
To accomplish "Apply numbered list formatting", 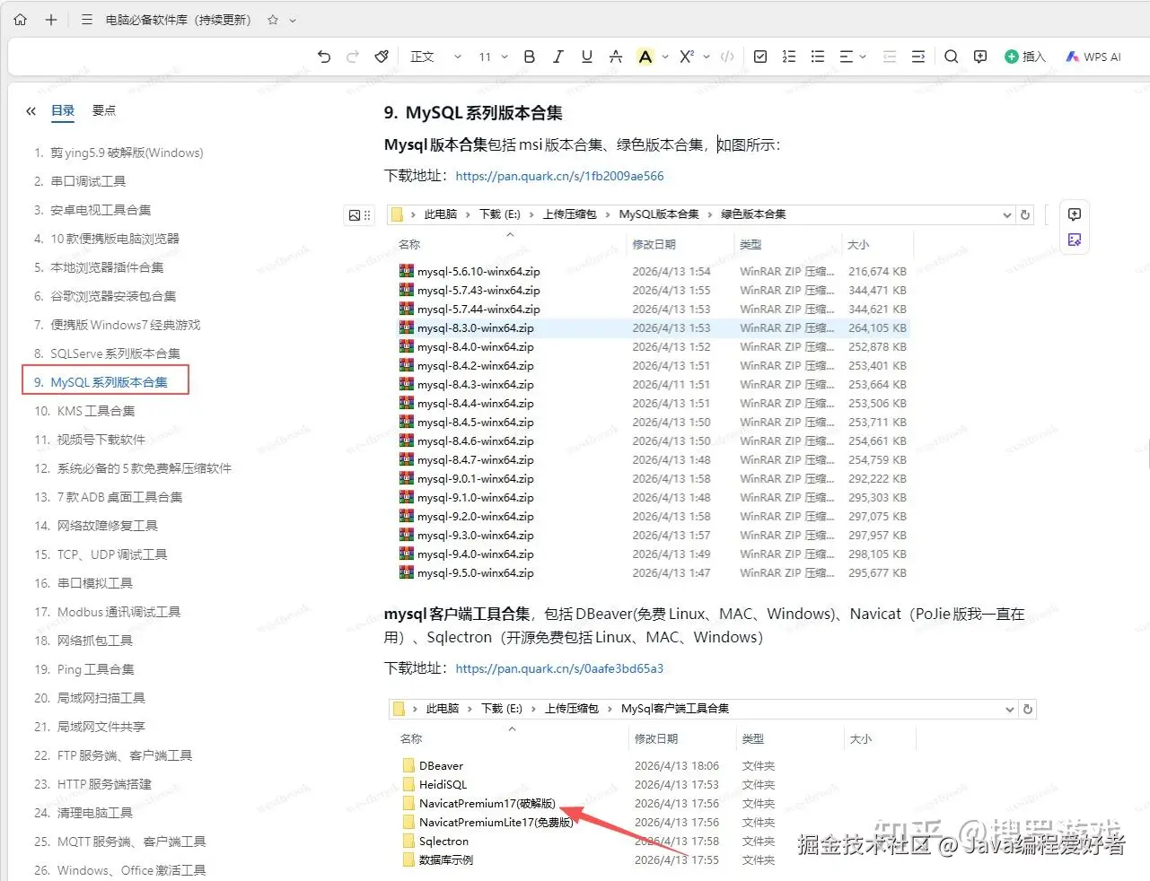I will [789, 57].
